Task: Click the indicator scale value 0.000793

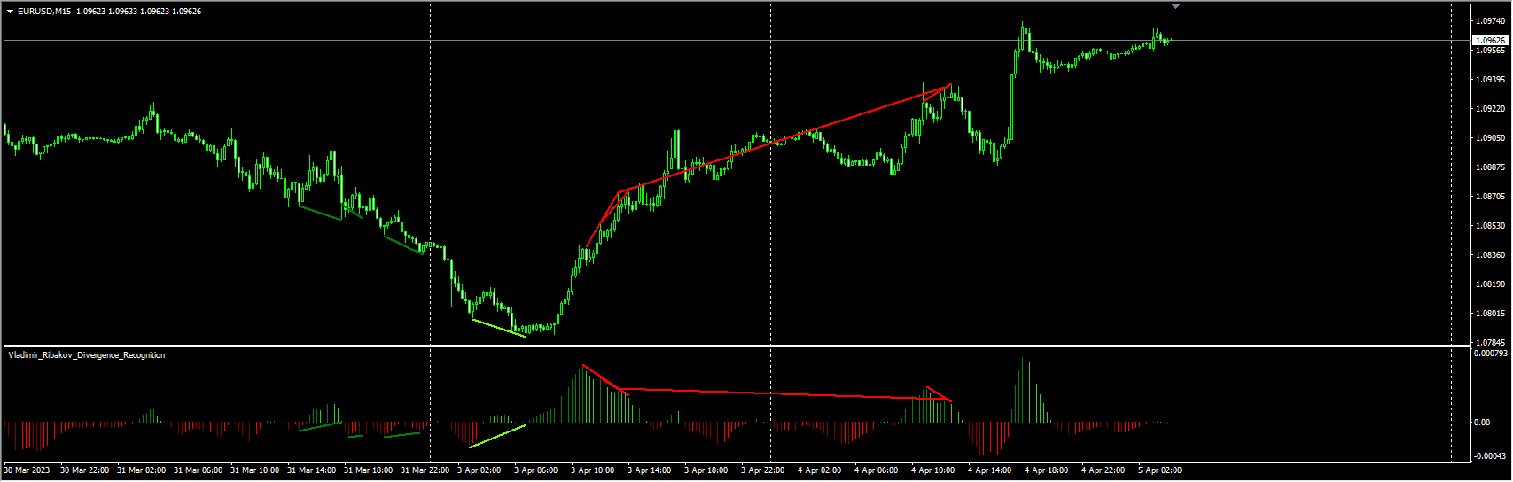Action: [1490, 354]
